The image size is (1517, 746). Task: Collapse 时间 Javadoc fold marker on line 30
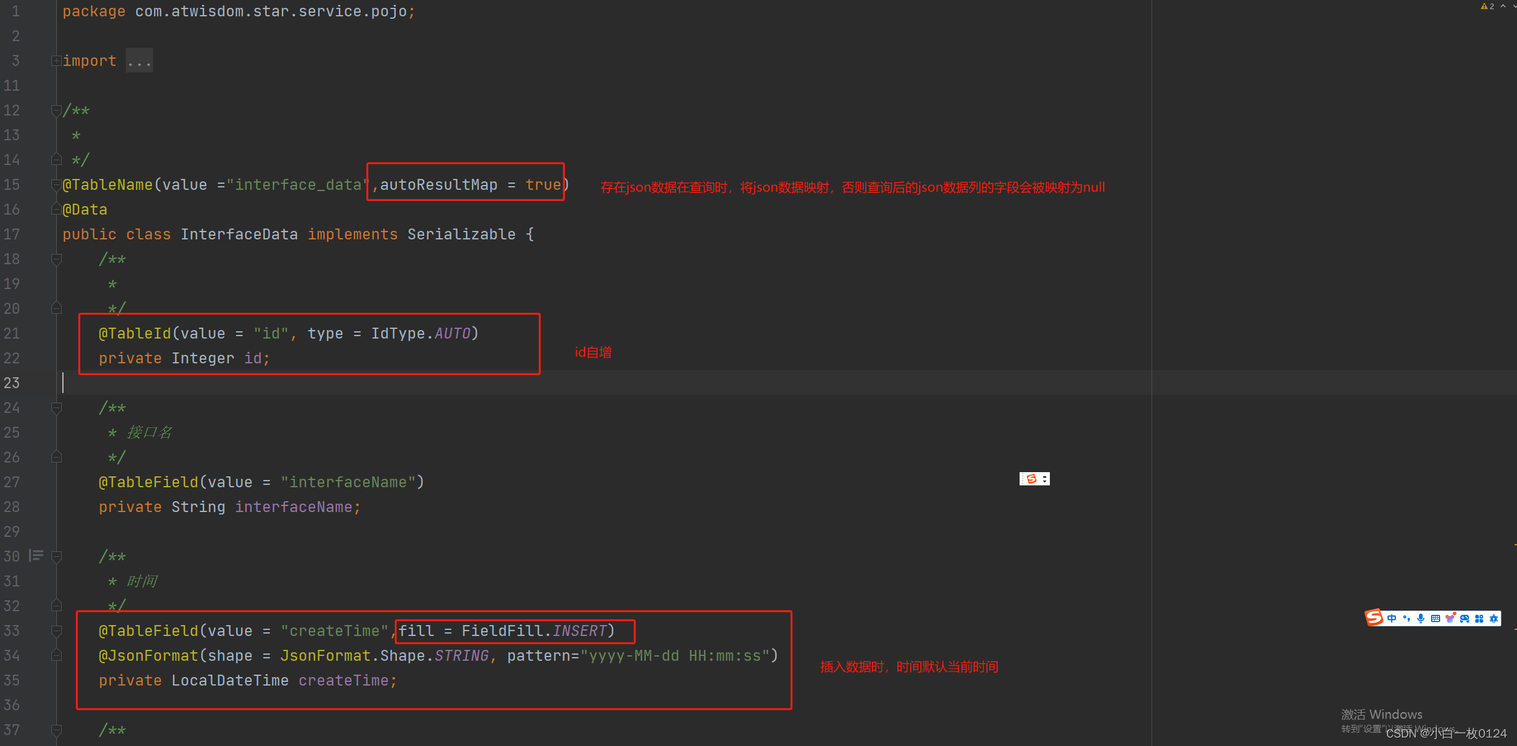56,557
